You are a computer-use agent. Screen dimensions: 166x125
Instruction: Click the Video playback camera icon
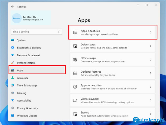pyautogui.click(x=75, y=100)
